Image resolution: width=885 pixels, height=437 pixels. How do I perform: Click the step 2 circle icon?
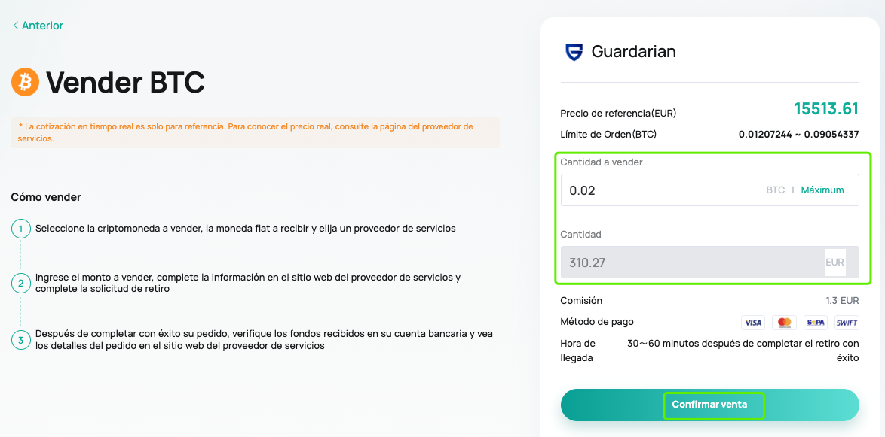[21, 284]
